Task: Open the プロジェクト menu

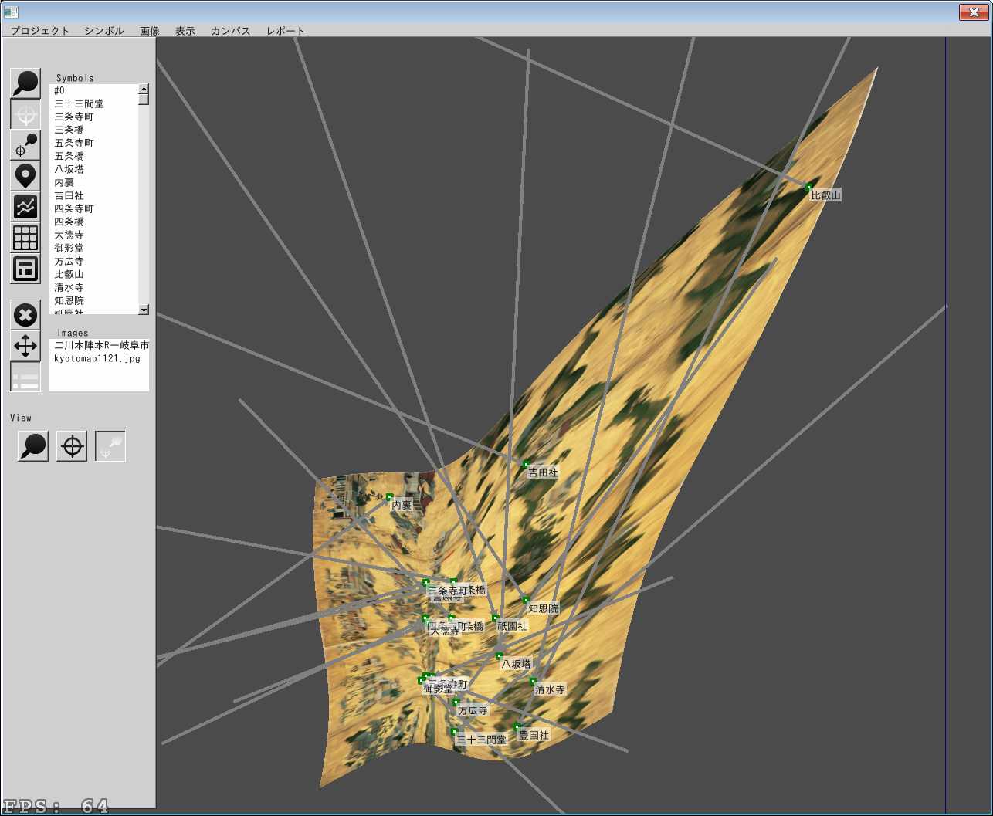Action: tap(40, 31)
